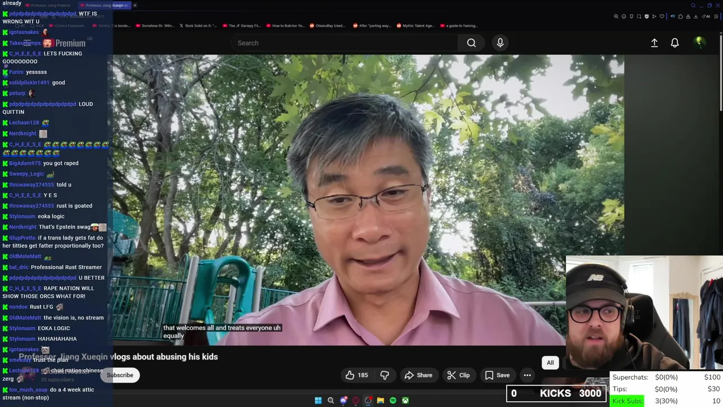The image size is (723, 407).
Task: Open the 'After "parting way...' bookmark
Action: pyautogui.click(x=372, y=25)
